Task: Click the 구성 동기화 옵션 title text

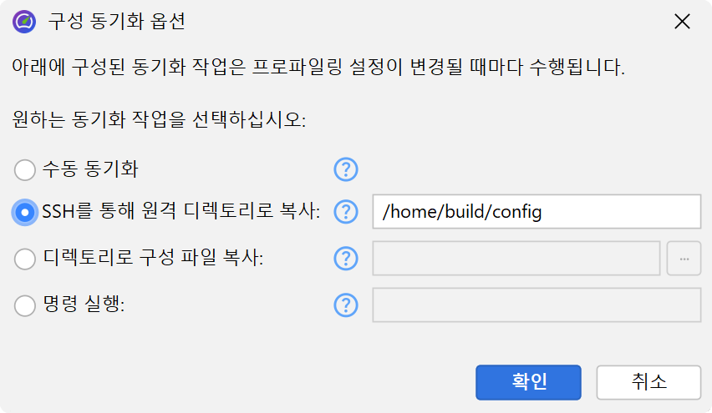Action: click(x=117, y=22)
